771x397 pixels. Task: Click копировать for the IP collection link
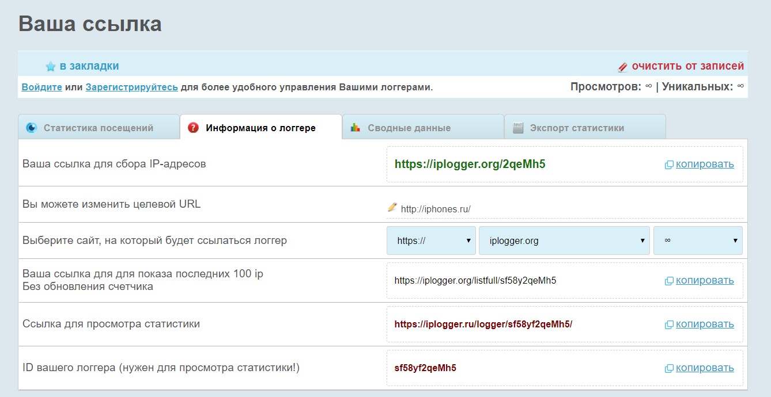705,164
